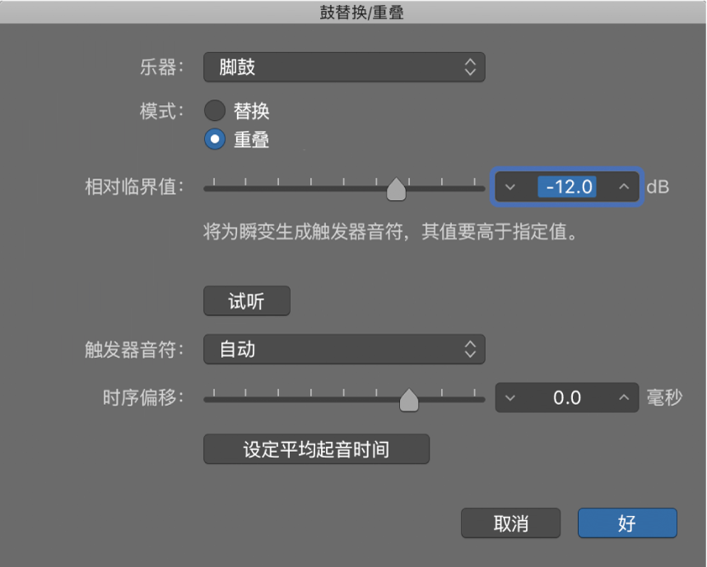707x567 pixels.
Task: Increase the 时序偏移 value with the up arrow
Action: [623, 397]
